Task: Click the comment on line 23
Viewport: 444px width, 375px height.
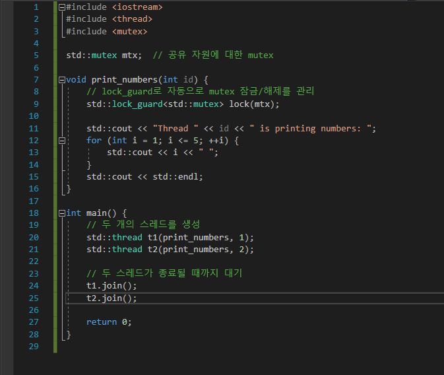Action: [x=164, y=273]
